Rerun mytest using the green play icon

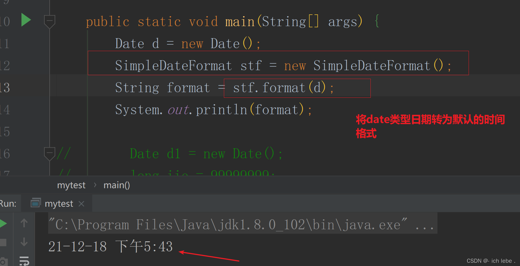2,223
